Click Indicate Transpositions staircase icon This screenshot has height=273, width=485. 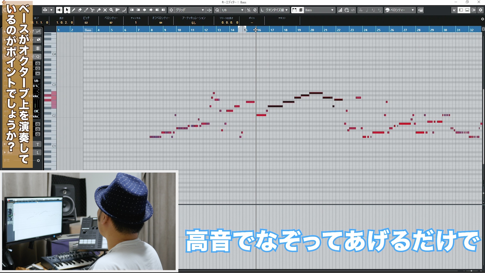(340, 10)
